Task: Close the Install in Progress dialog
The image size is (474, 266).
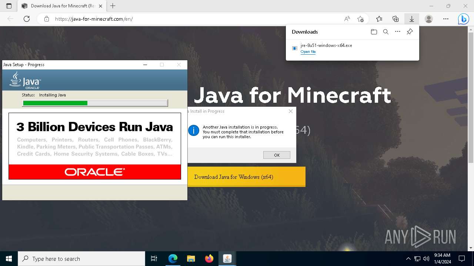Action: pos(290,111)
